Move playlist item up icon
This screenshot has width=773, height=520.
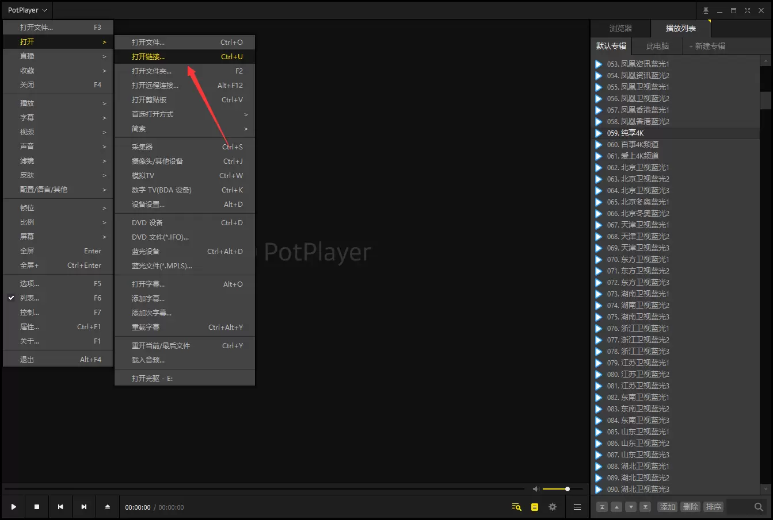tap(616, 507)
